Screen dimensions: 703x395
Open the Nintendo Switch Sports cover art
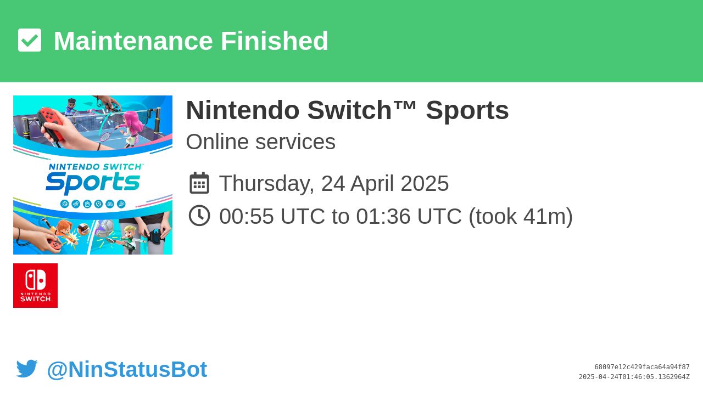coord(93,175)
